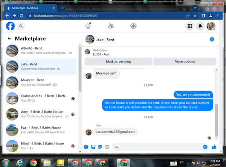Image resolution: width=226 pixels, height=167 pixels.
Task: Open new browser tab plus button
Action: (62, 8)
